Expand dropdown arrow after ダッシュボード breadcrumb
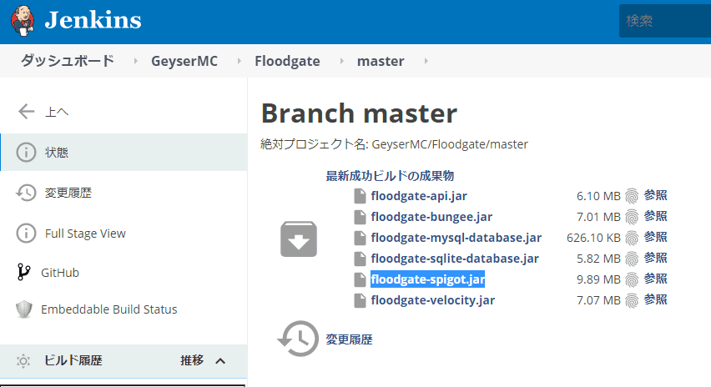The image size is (711, 387). pos(135,61)
